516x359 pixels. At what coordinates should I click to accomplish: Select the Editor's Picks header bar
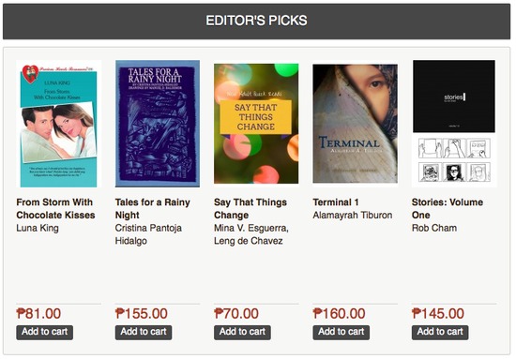257,22
